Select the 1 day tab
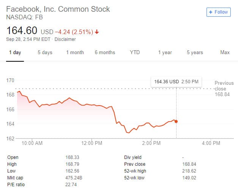 15,53
